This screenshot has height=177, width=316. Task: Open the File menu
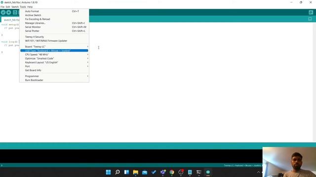click(x=2, y=7)
